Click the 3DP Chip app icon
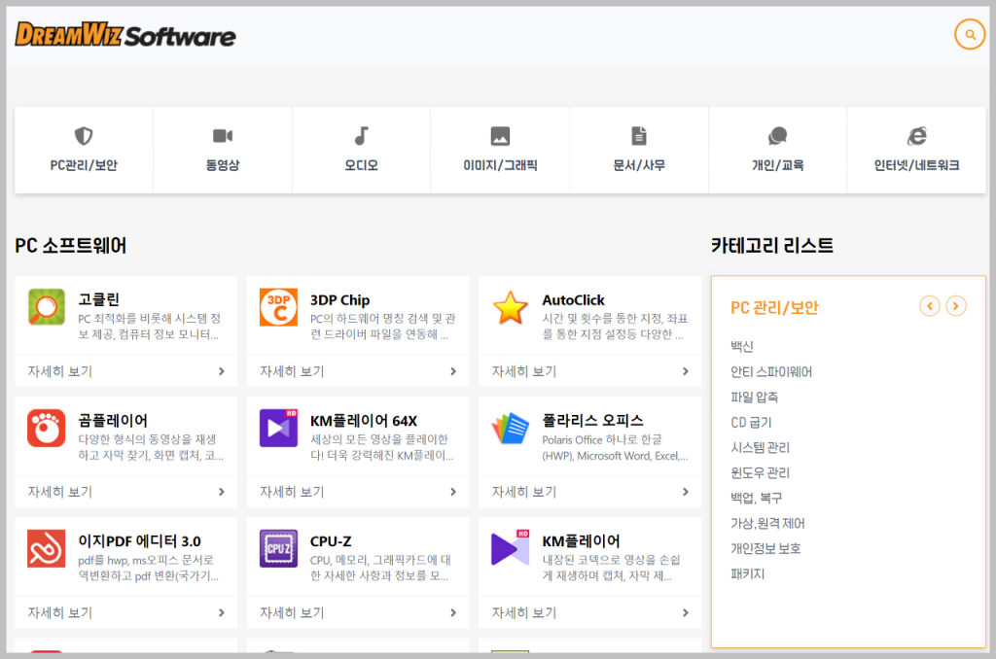 [278, 306]
